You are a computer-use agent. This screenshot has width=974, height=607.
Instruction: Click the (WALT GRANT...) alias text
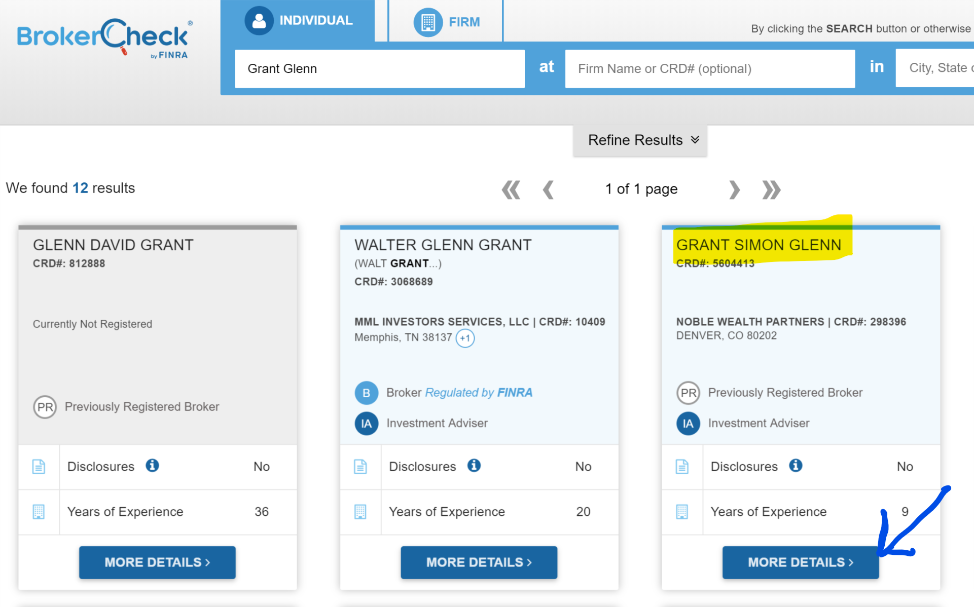click(398, 263)
